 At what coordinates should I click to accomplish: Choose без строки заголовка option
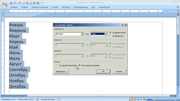[89, 65]
